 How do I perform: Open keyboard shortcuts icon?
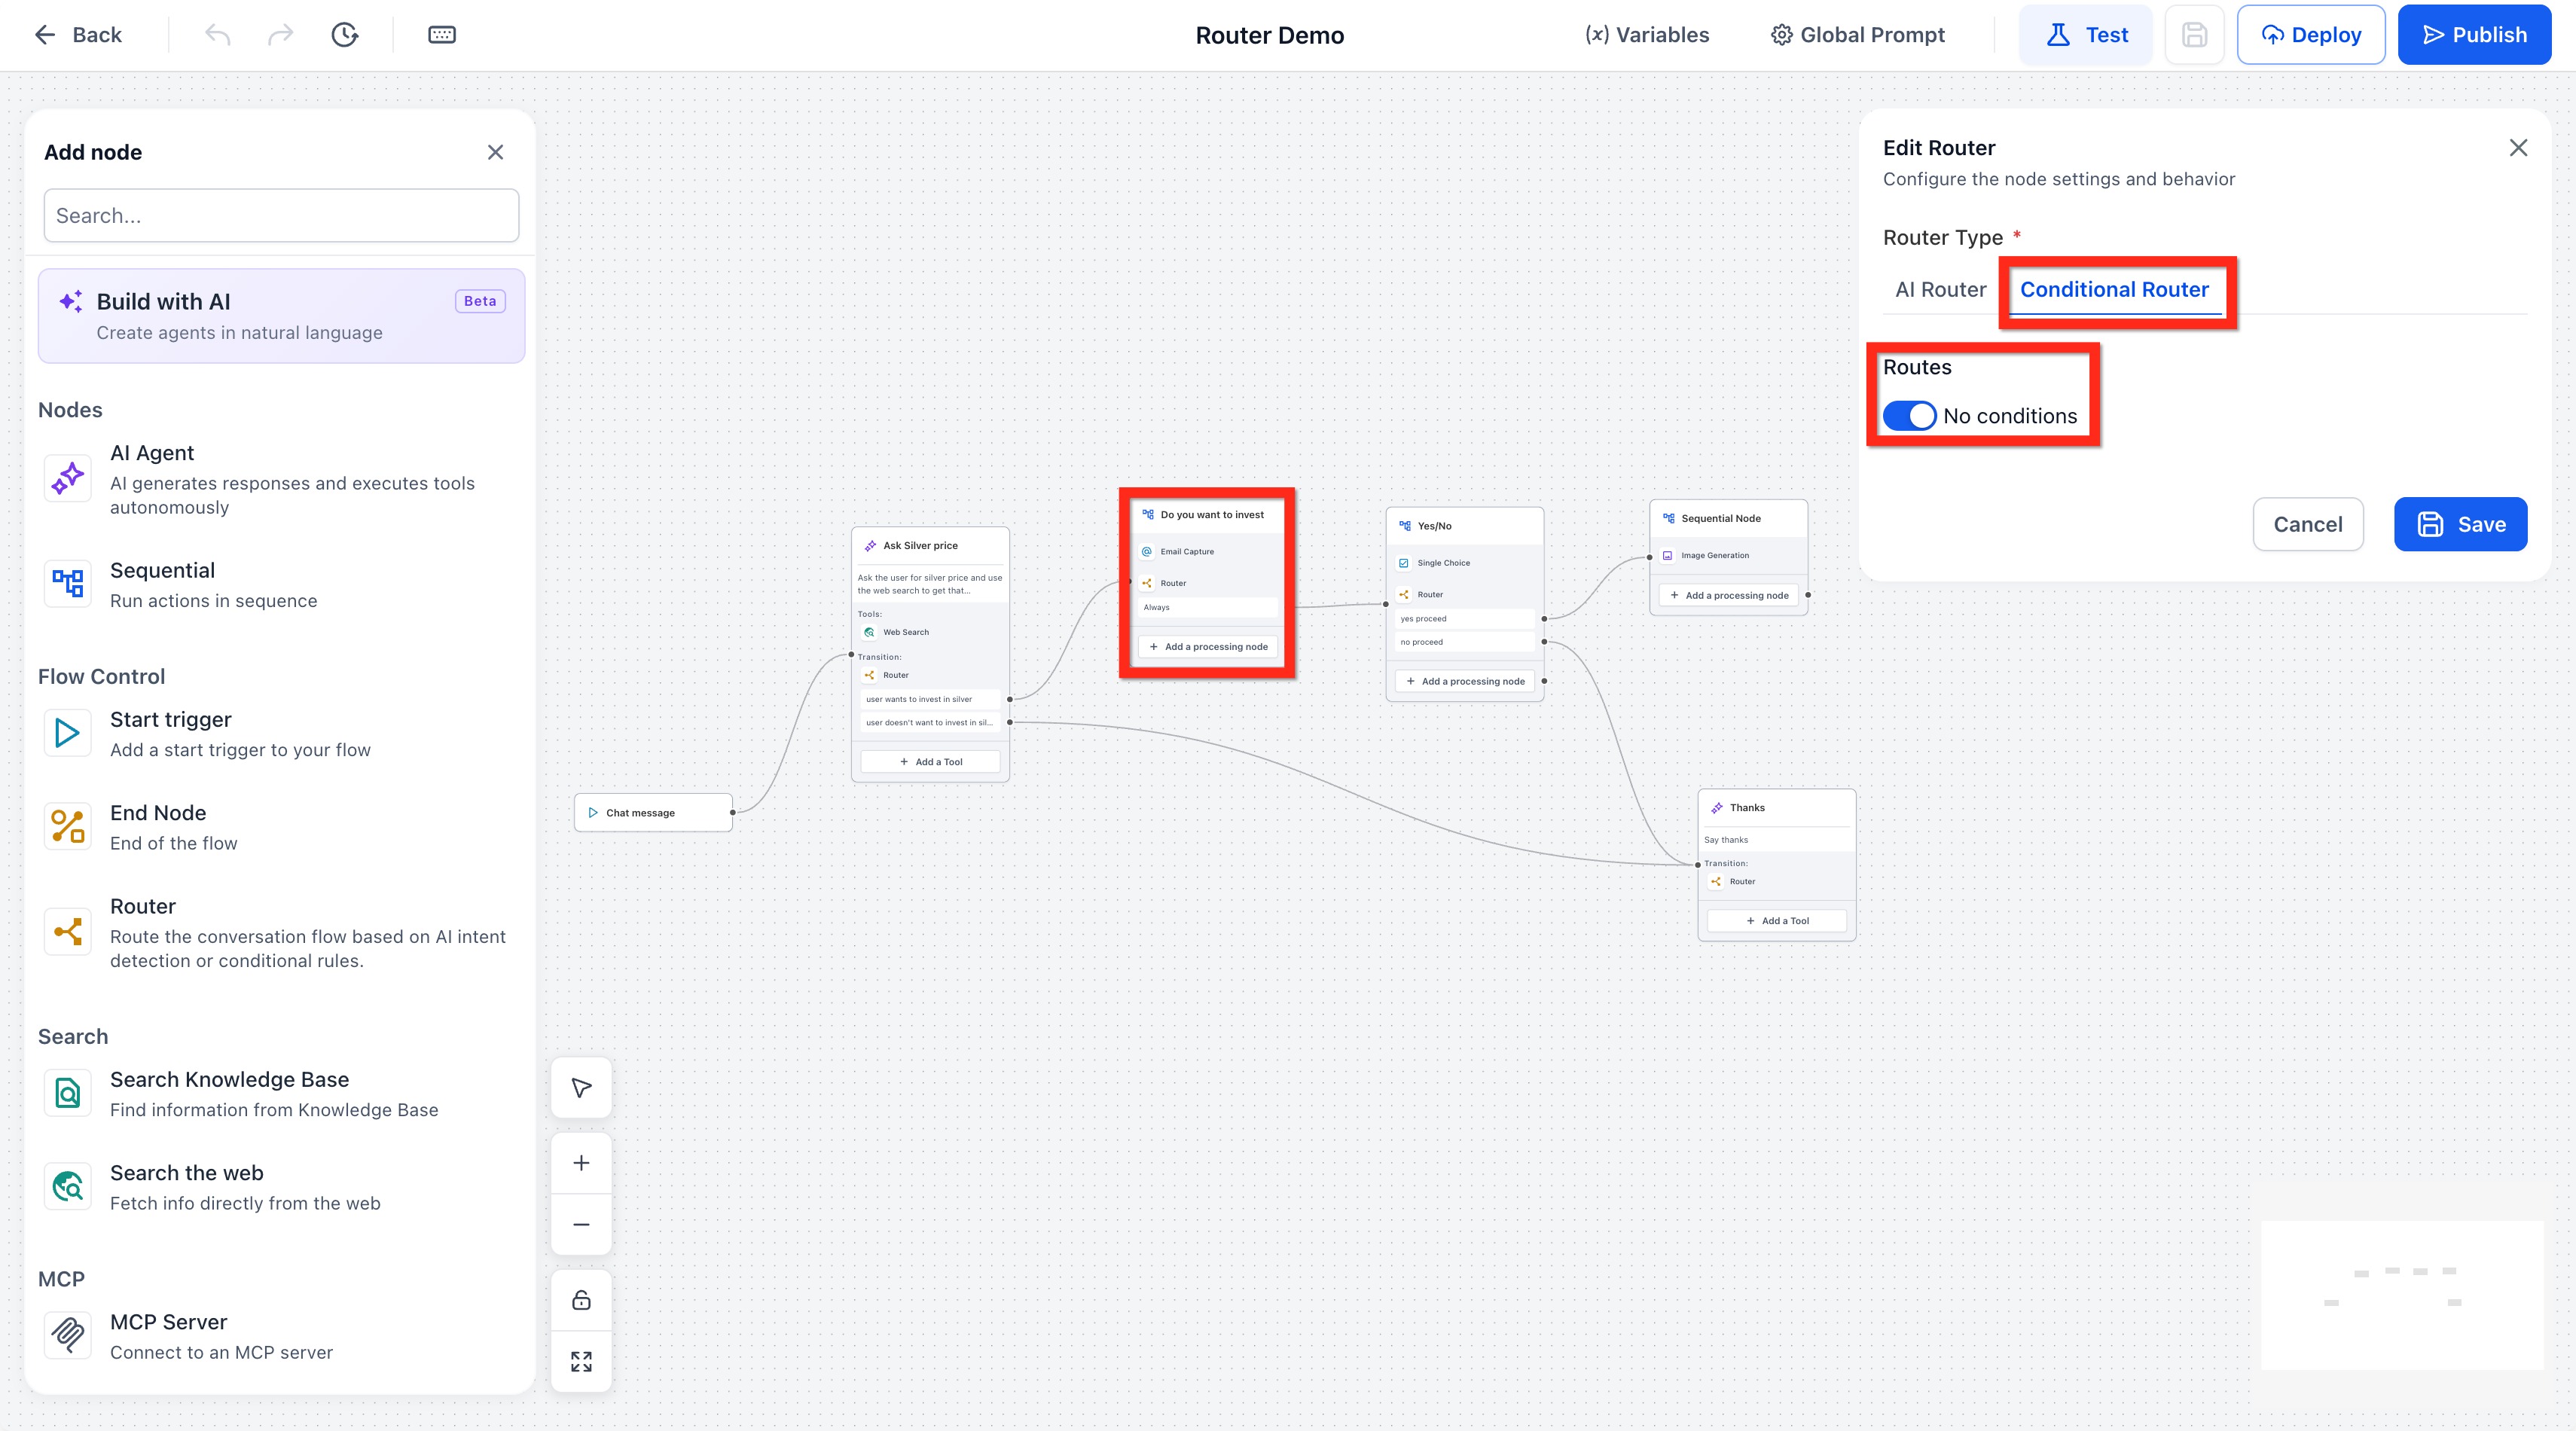click(x=442, y=35)
